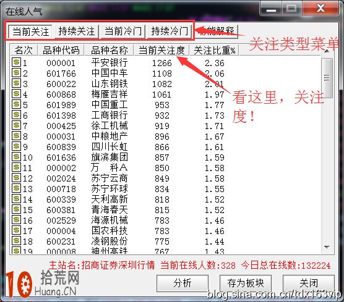Select stock code 601636
Screen dimensions: 344x302
pos(61,157)
